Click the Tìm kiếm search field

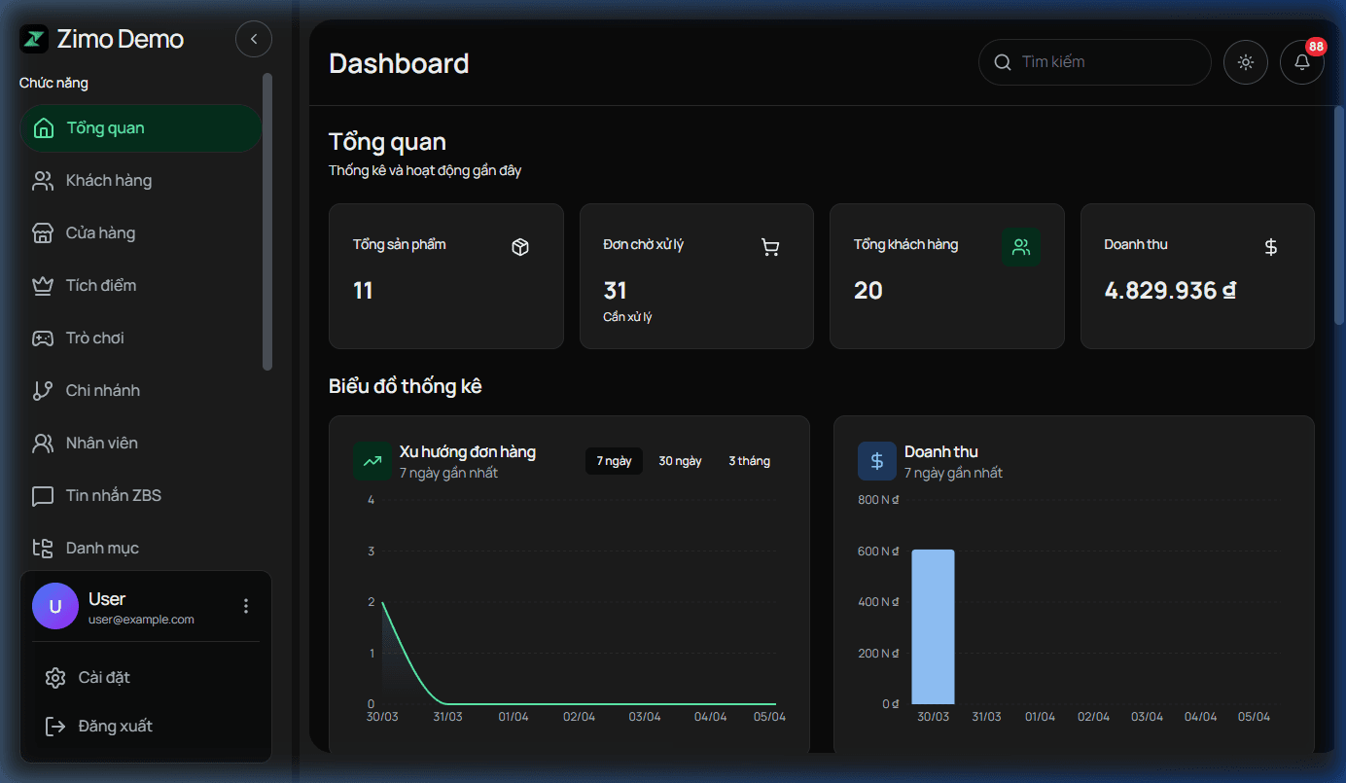point(1094,61)
